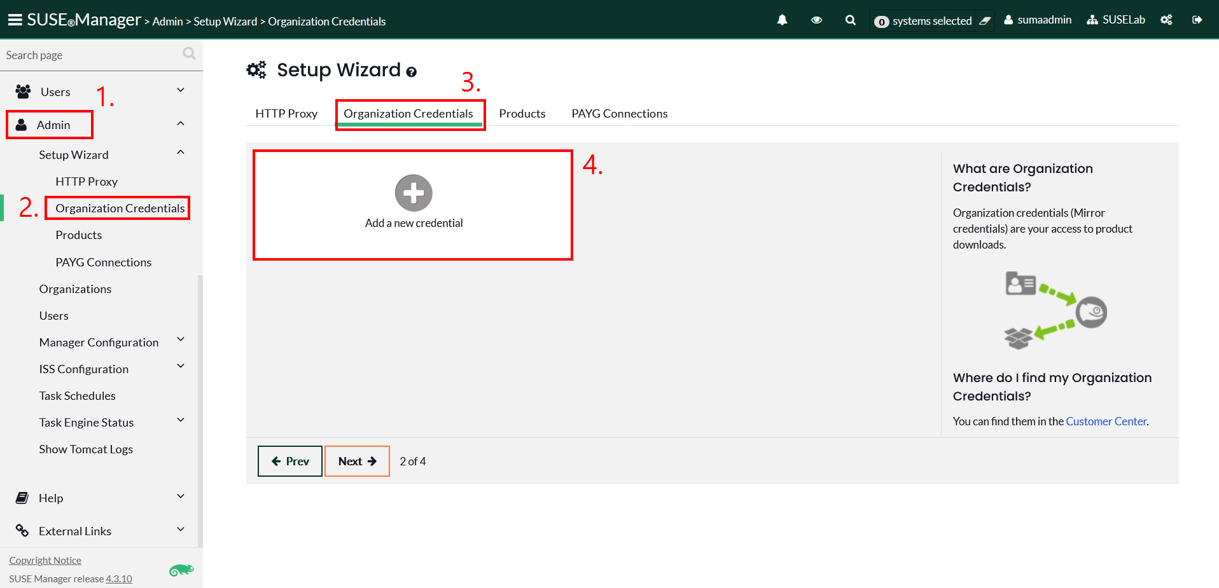Open the hamburger navigation menu

coord(15,20)
